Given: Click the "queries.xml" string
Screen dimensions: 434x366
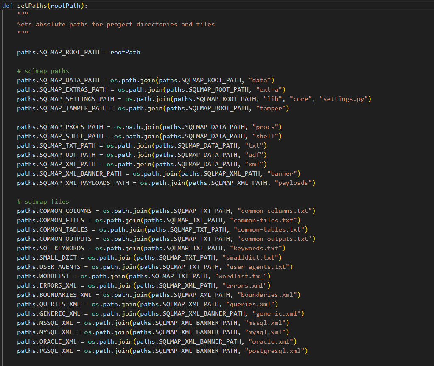Looking at the screenshot, I should [x=250, y=304].
